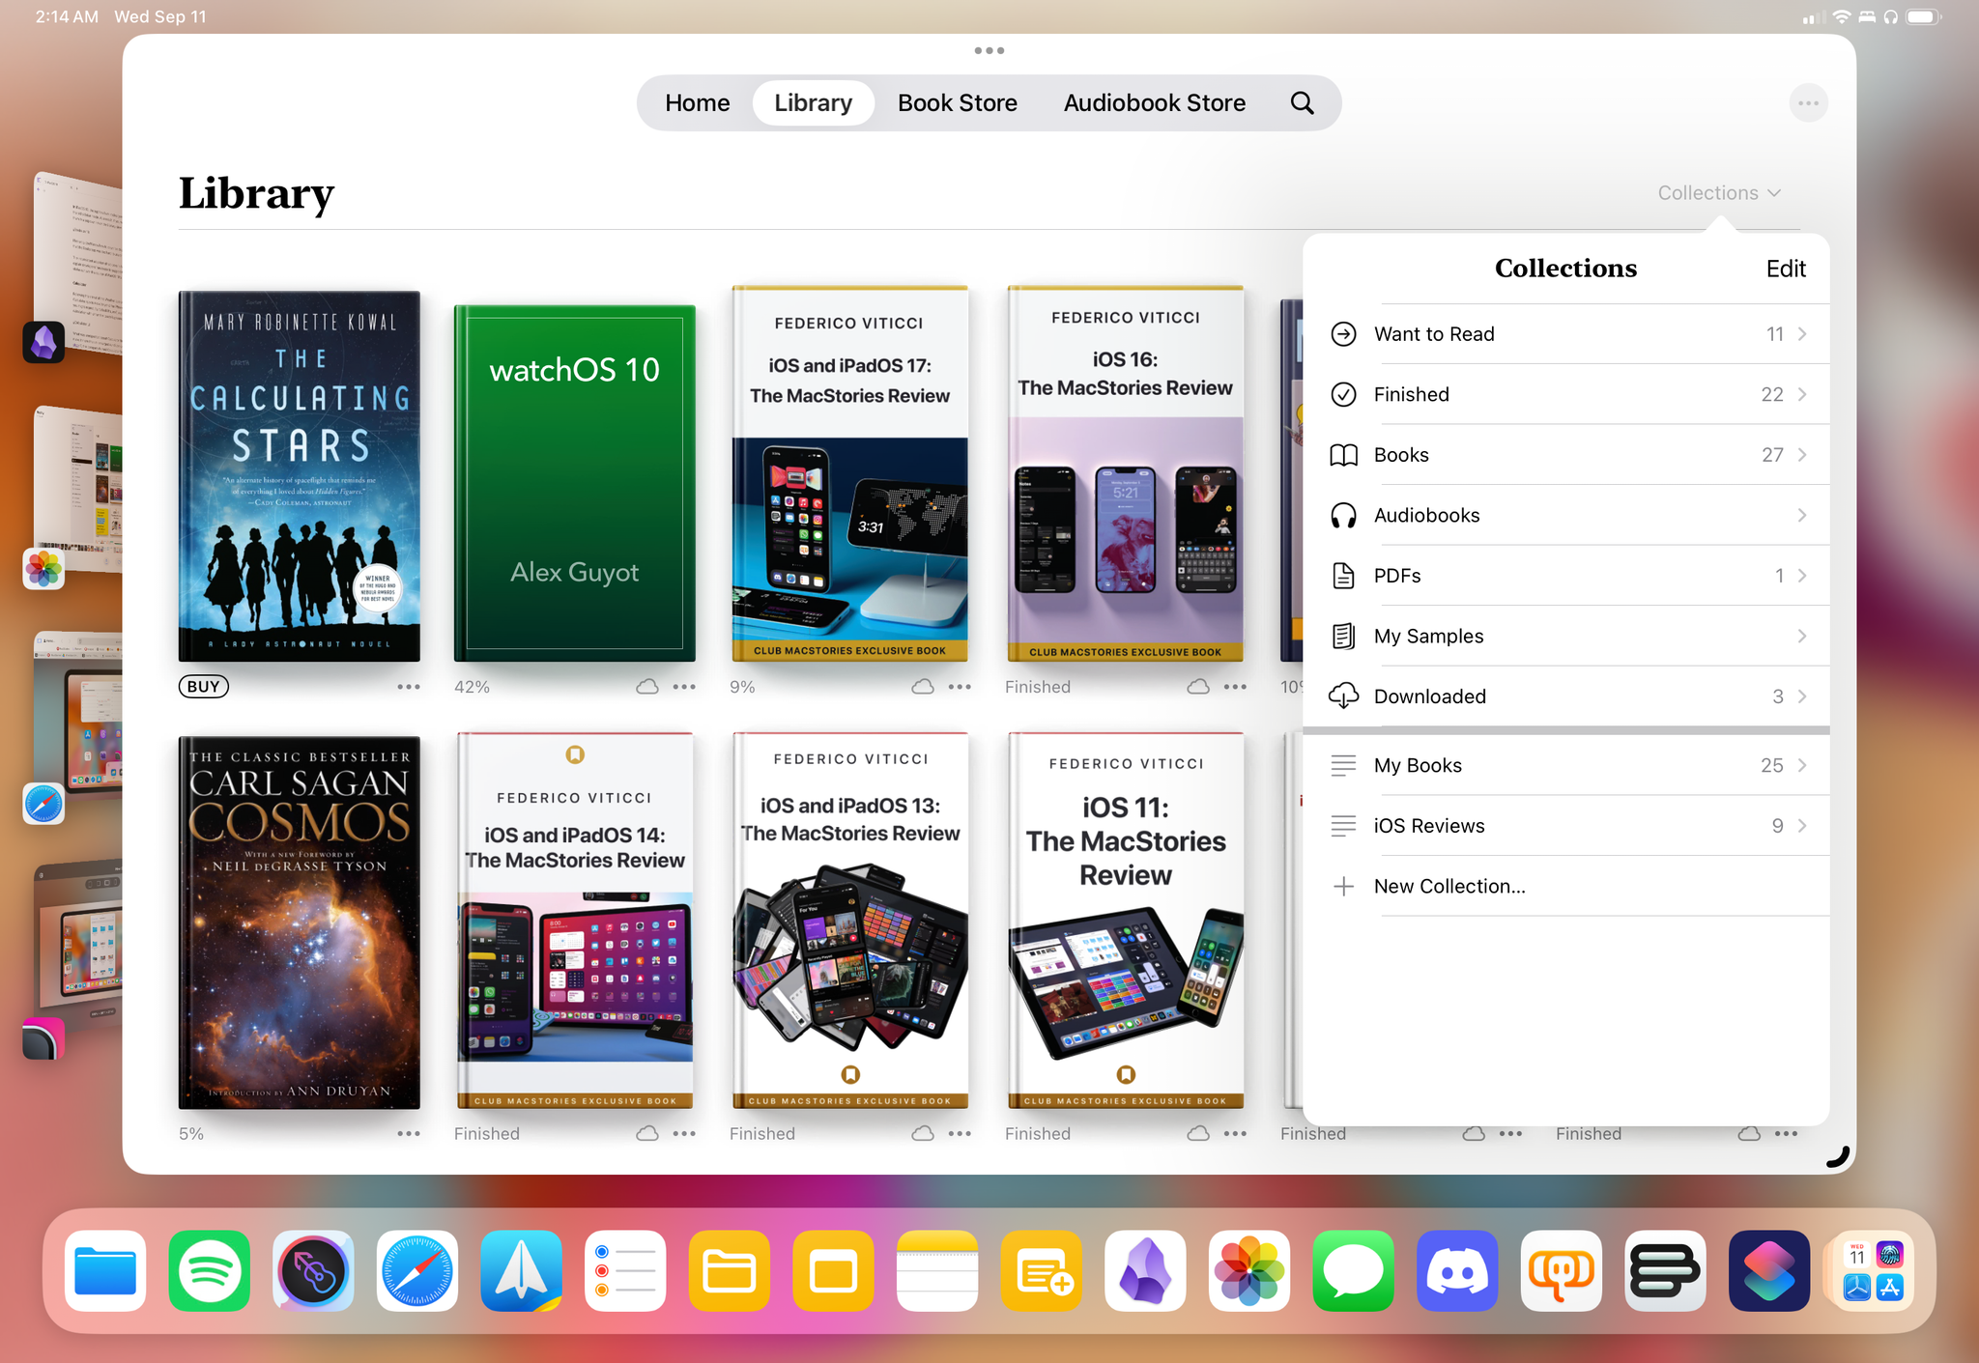Open the Downloaded collection chevron

click(1802, 696)
